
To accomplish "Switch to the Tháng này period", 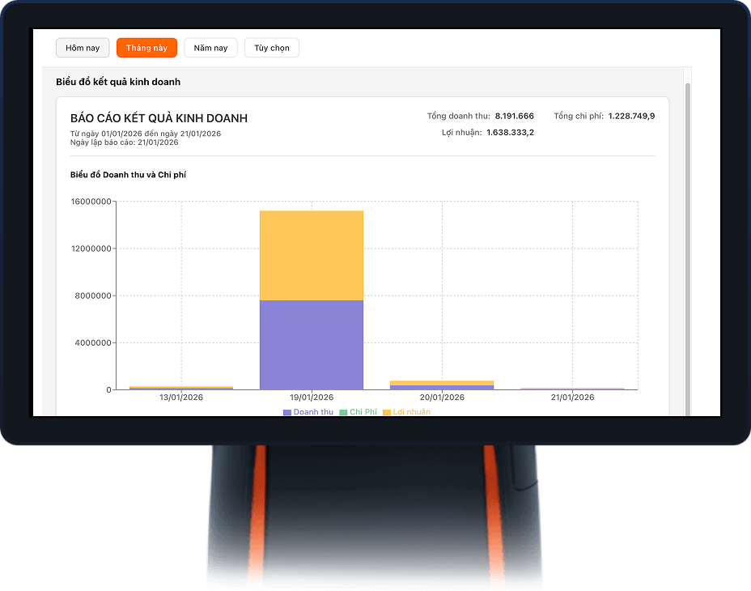I will point(146,49).
